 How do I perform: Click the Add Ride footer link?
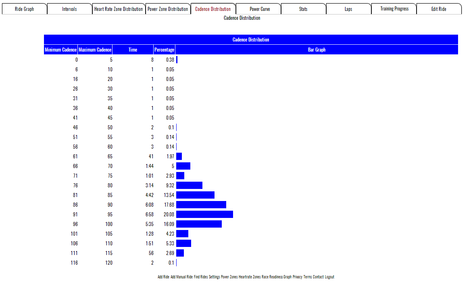[x=163, y=277]
